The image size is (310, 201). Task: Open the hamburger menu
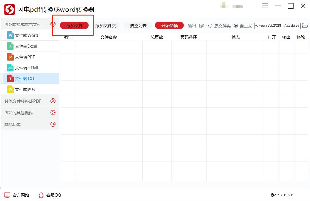tap(265, 6)
